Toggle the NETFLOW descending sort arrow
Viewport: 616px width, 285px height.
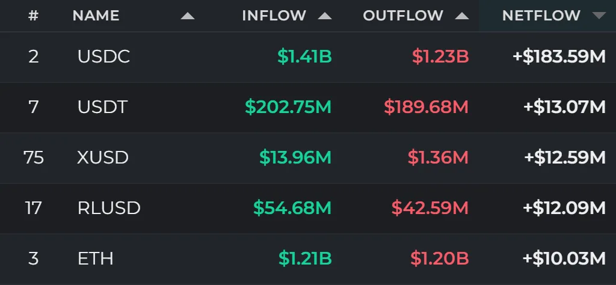(599, 16)
